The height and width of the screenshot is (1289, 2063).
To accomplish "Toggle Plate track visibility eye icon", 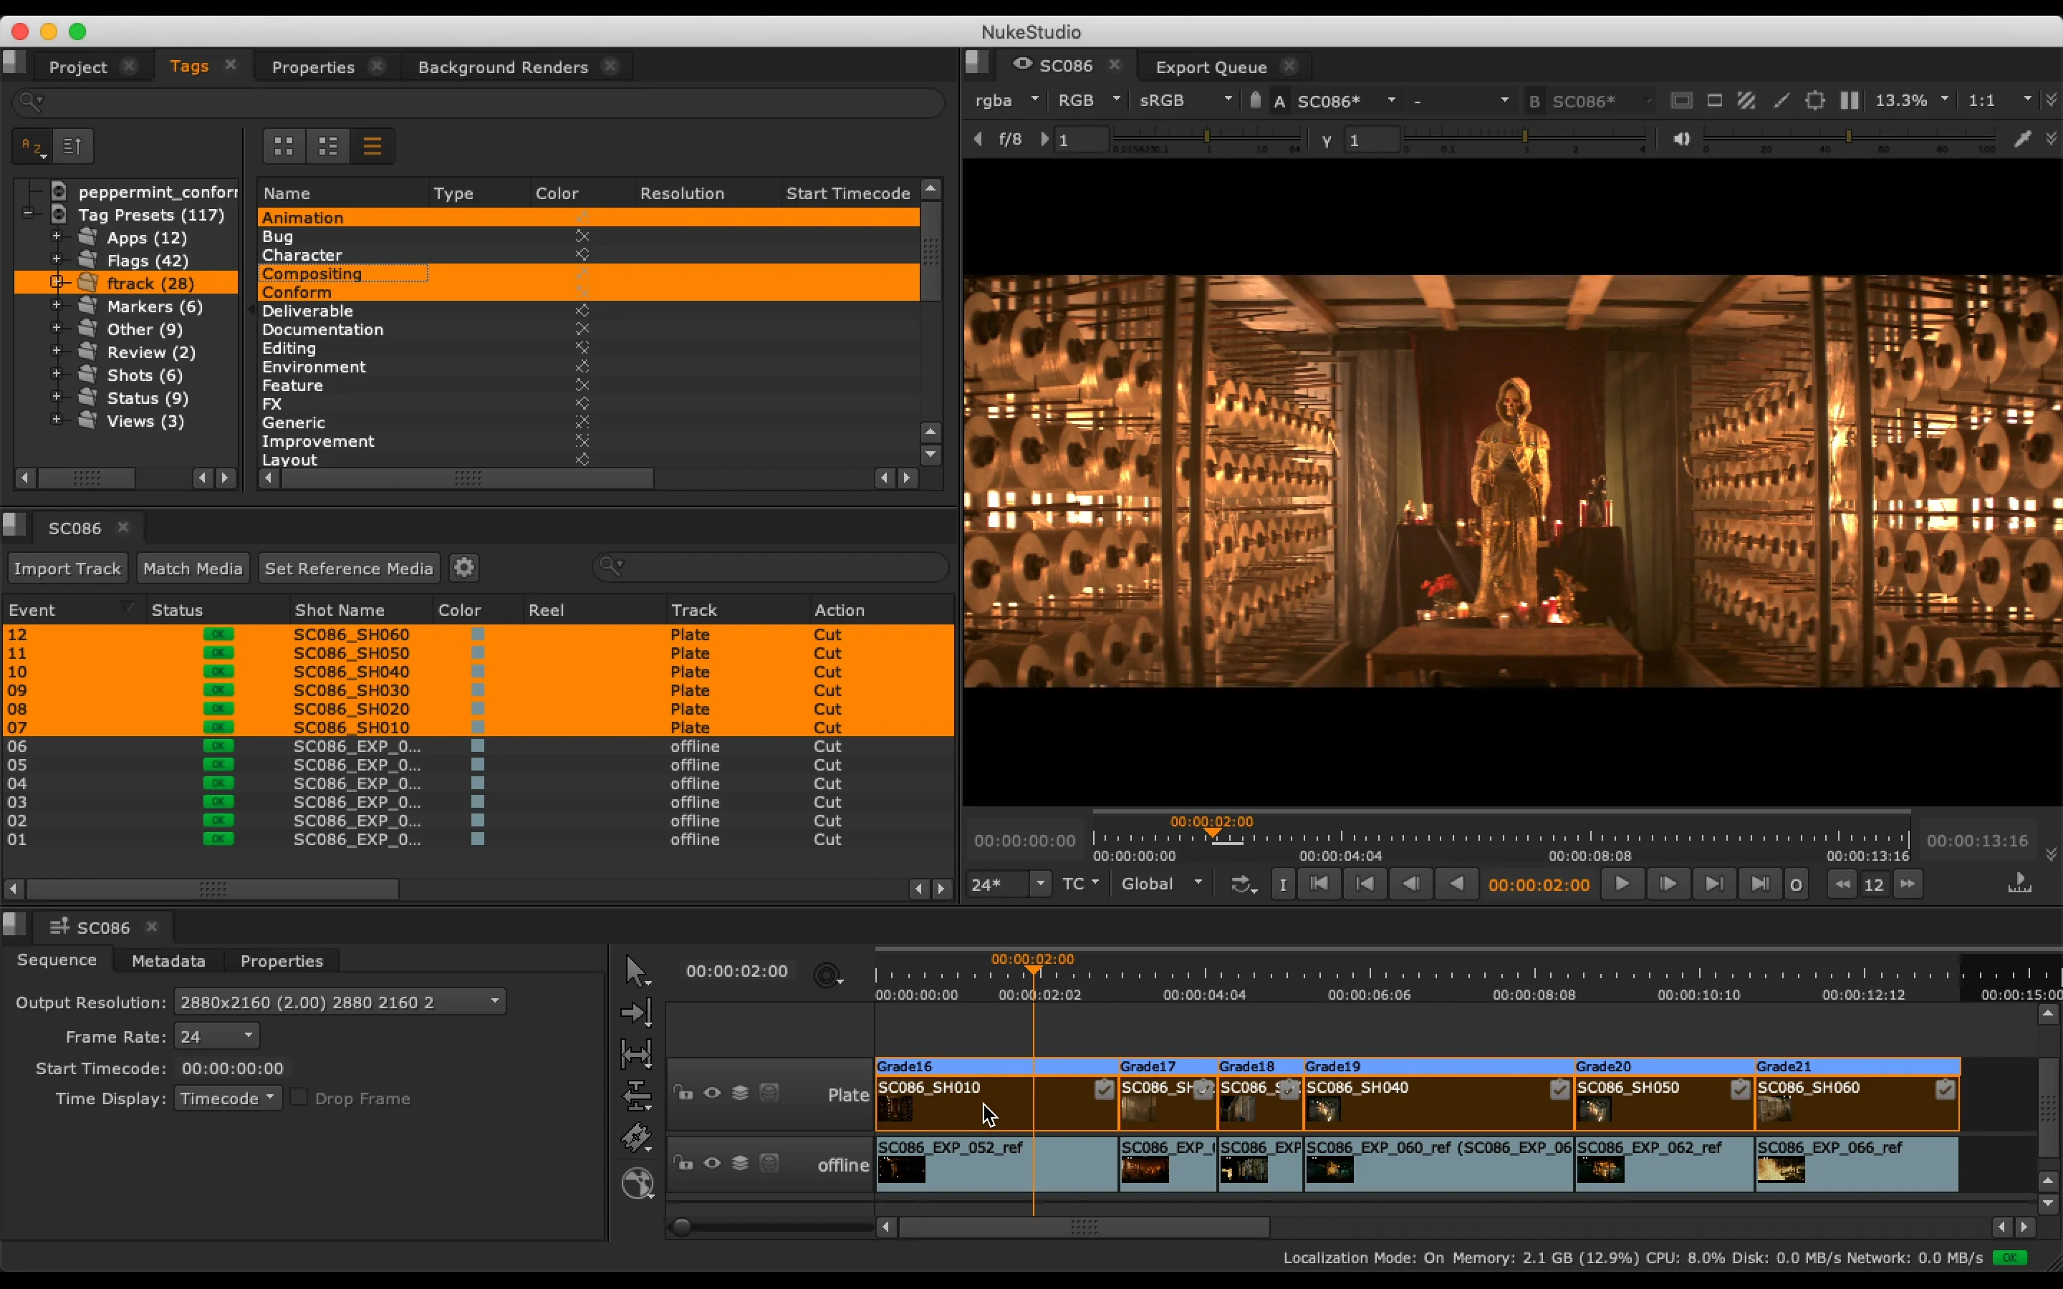I will click(712, 1093).
